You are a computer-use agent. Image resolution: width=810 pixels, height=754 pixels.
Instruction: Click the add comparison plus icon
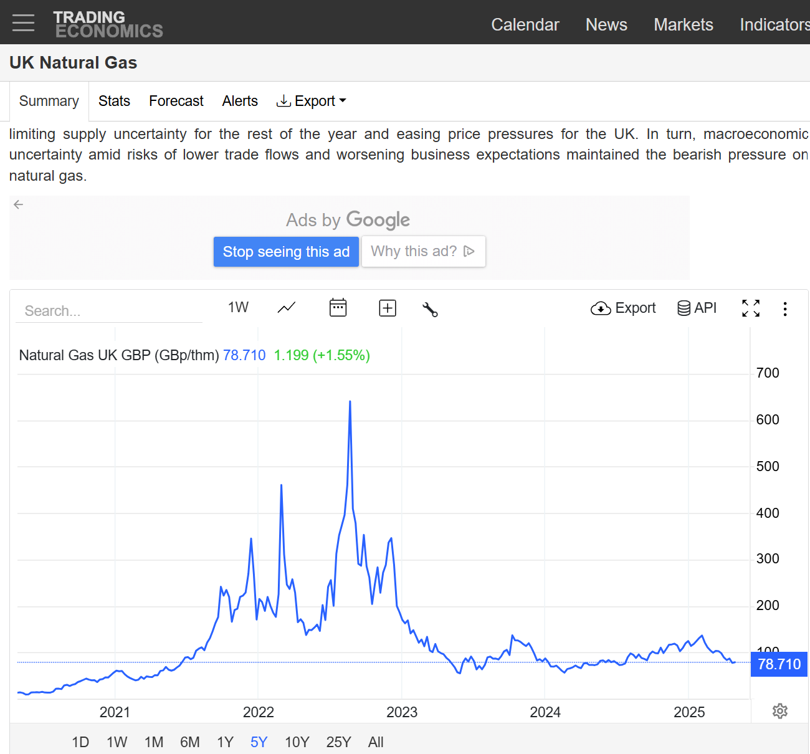(x=388, y=308)
